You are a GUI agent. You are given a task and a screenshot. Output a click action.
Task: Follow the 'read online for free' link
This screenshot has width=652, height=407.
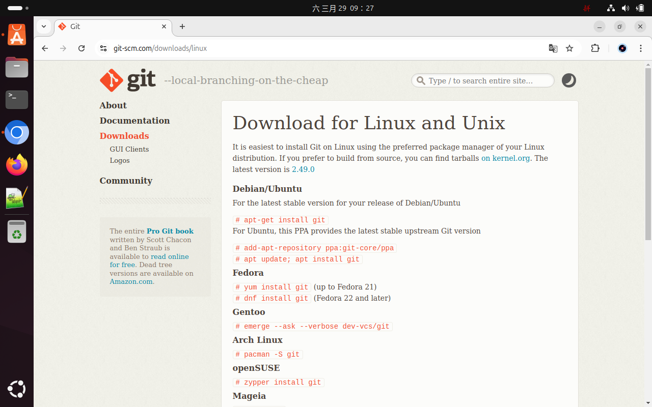(149, 260)
